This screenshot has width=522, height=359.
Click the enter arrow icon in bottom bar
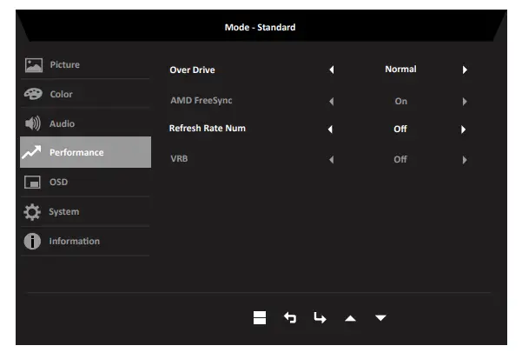(x=320, y=317)
